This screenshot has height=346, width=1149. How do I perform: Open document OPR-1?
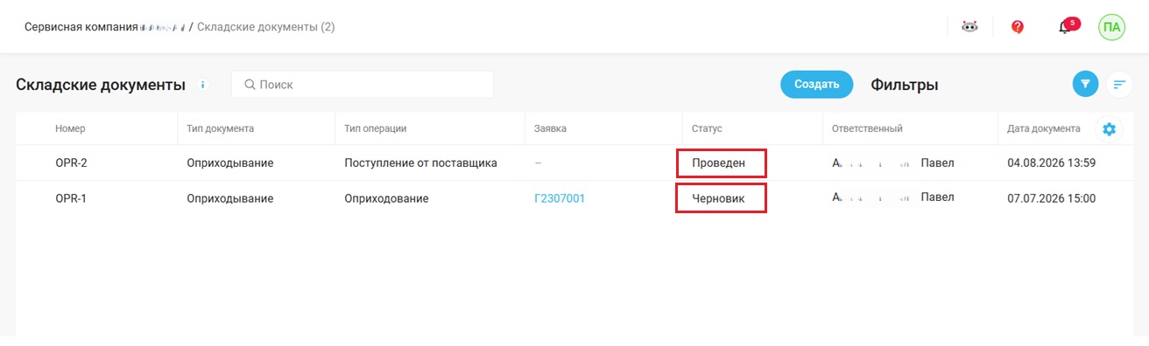(71, 198)
